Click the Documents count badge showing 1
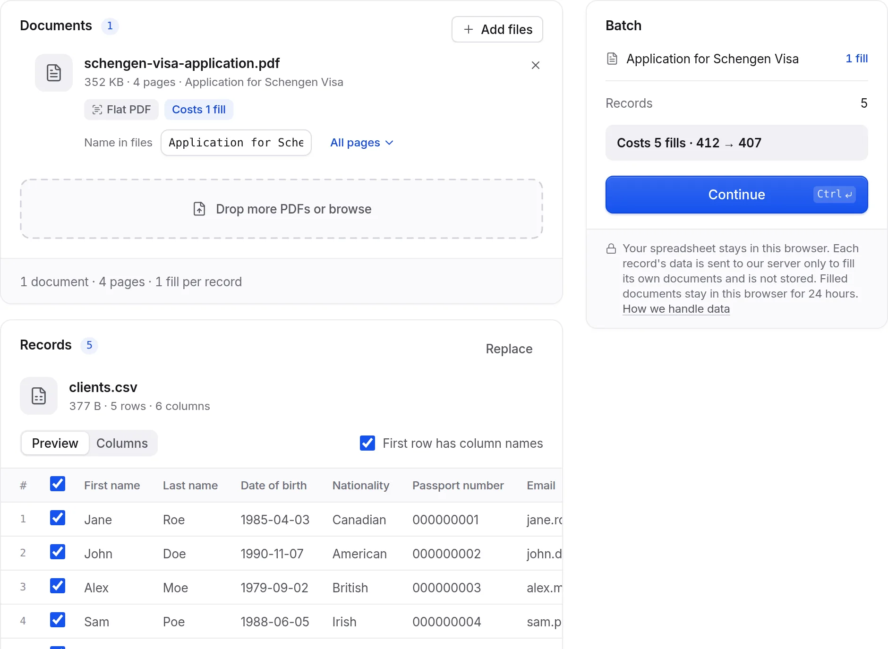 click(x=110, y=26)
